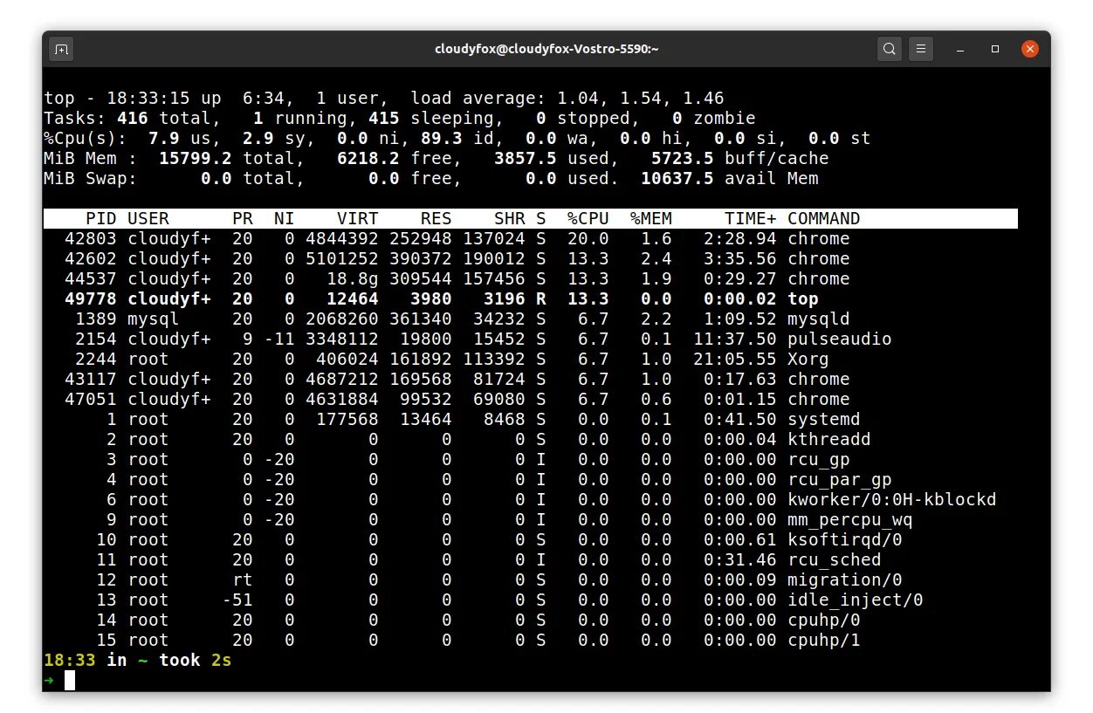
Task: Click the mm_percpu_wq command text
Action: [850, 519]
